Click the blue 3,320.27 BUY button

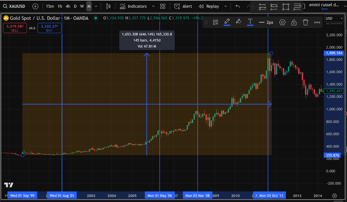click(x=49, y=28)
